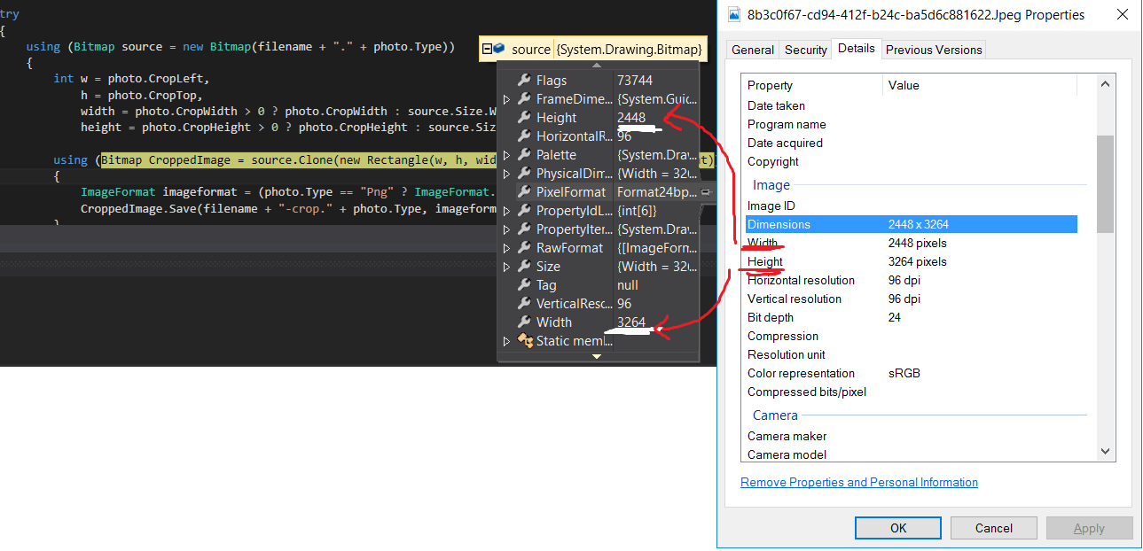This screenshot has width=1143, height=551.
Task: Expand the FrameDimensionsList property
Action: coord(508,98)
